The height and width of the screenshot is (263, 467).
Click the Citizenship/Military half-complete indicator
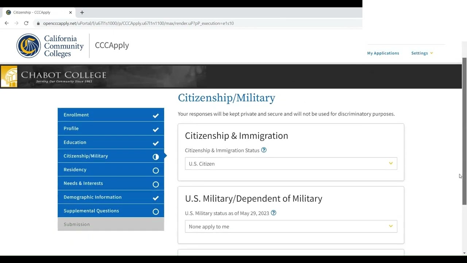coord(156,157)
